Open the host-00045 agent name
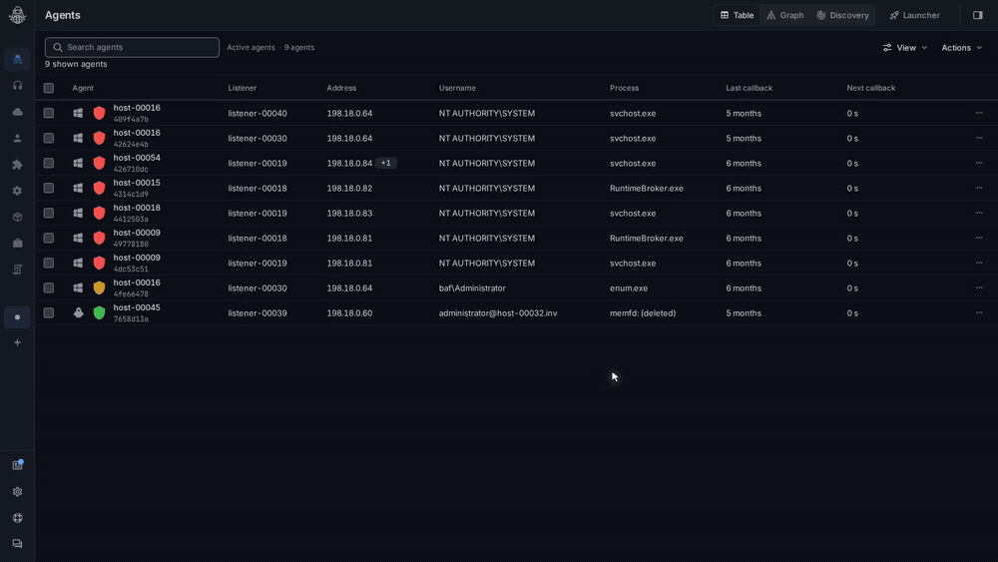The image size is (998, 562). point(137,307)
